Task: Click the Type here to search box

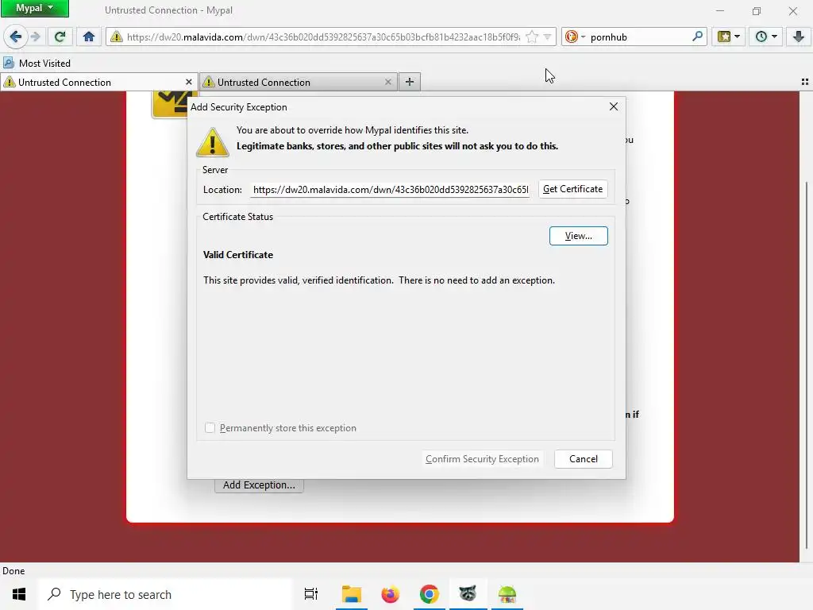Action: tap(166, 594)
